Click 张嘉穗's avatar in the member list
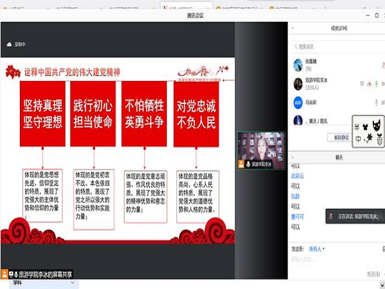Viewport: 385px width, 289px height. [298, 64]
